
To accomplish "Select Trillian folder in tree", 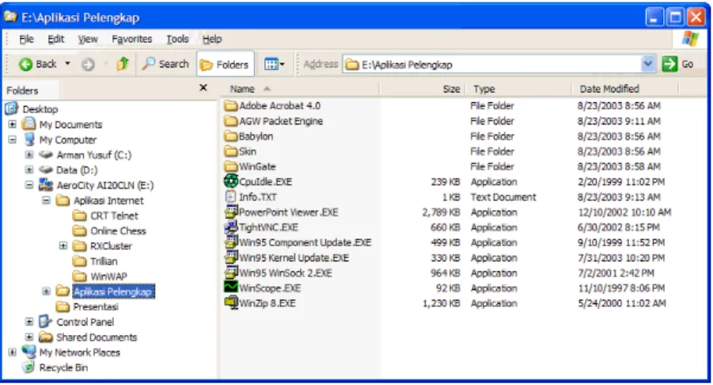I will tap(104, 261).
